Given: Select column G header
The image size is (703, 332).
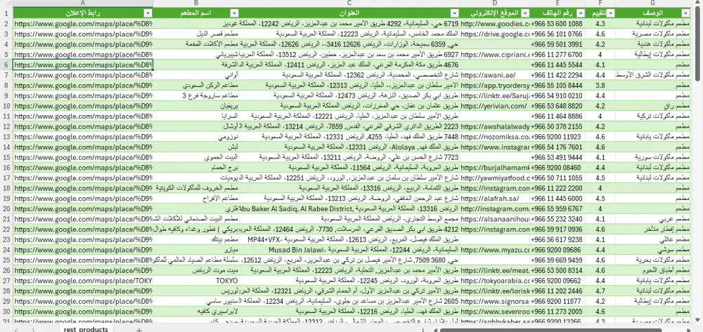Looking at the screenshot, I should 652,4.
